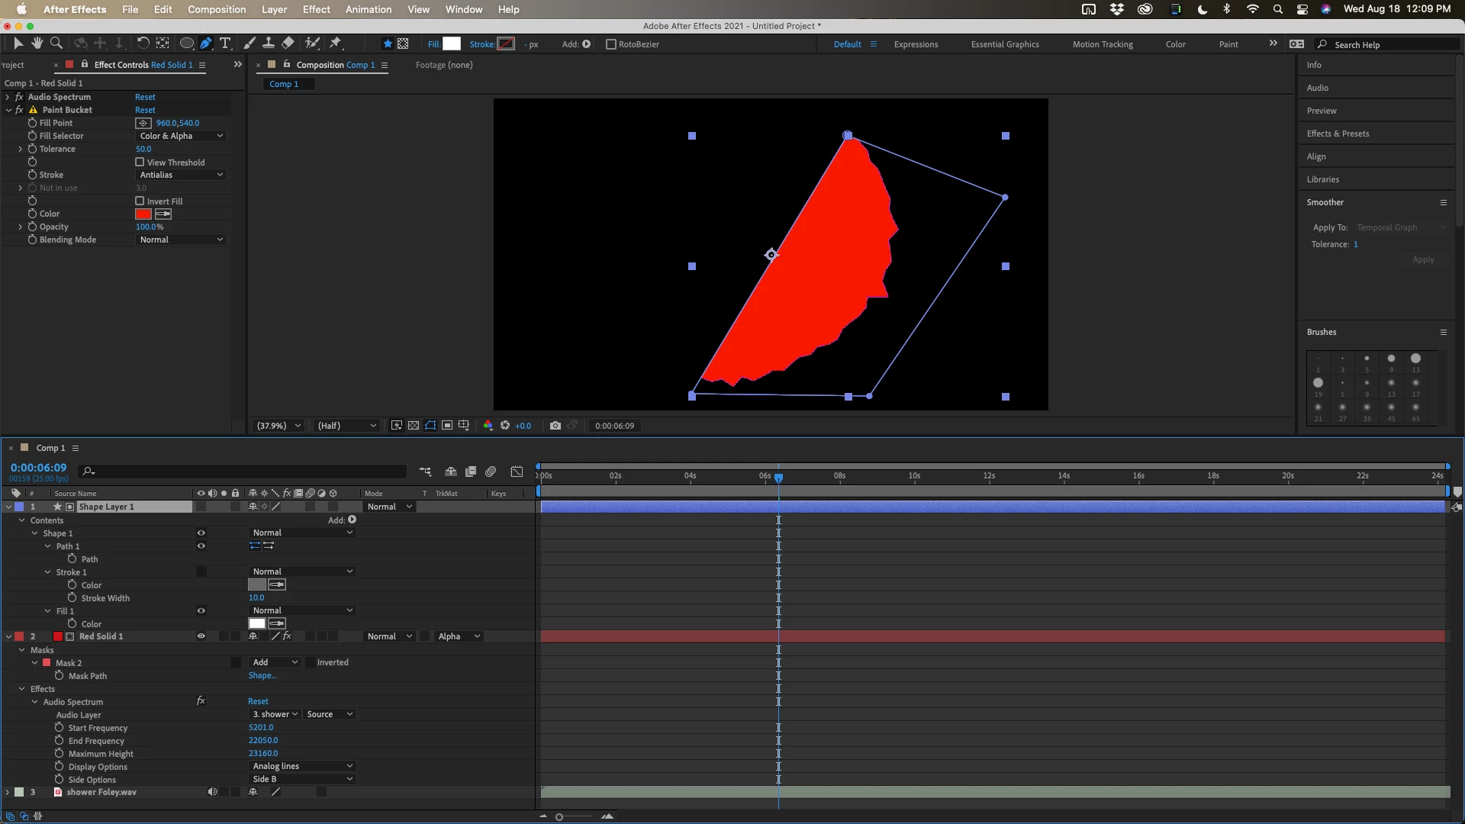Select the Clone Stamp tool
Image resolution: width=1465 pixels, height=824 pixels.
click(x=269, y=43)
